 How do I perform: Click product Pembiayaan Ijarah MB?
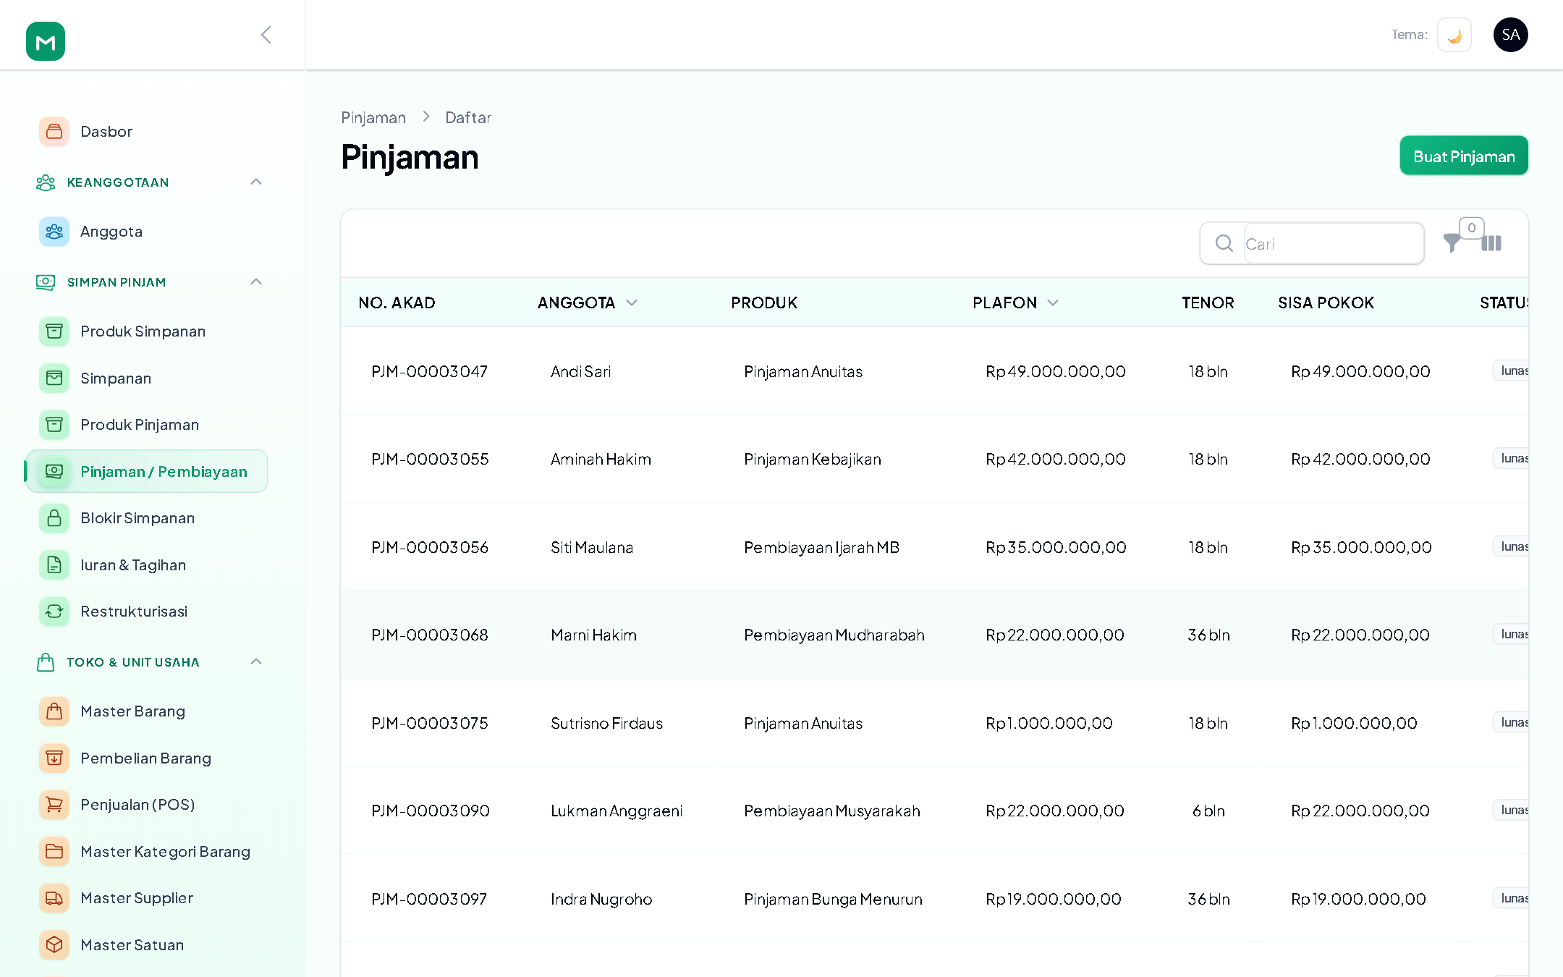point(821,547)
